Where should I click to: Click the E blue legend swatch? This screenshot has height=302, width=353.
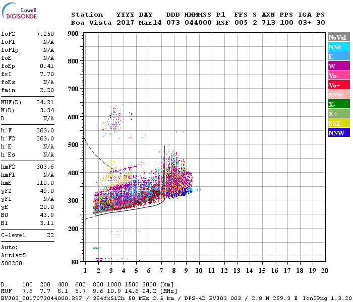(339, 56)
